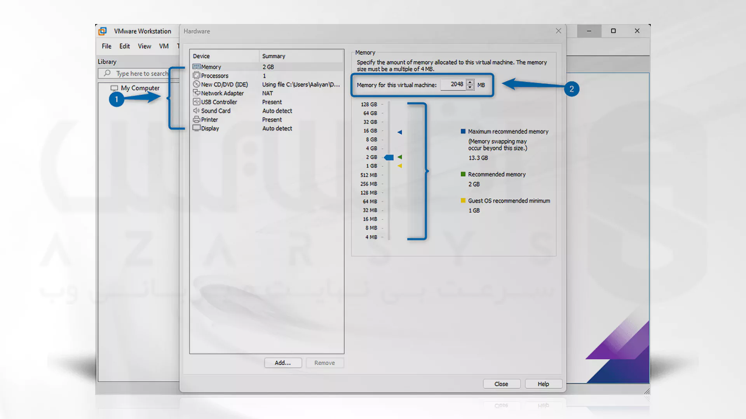Open the View menu

(x=145, y=46)
